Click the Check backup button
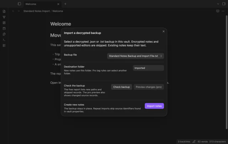 121,87
